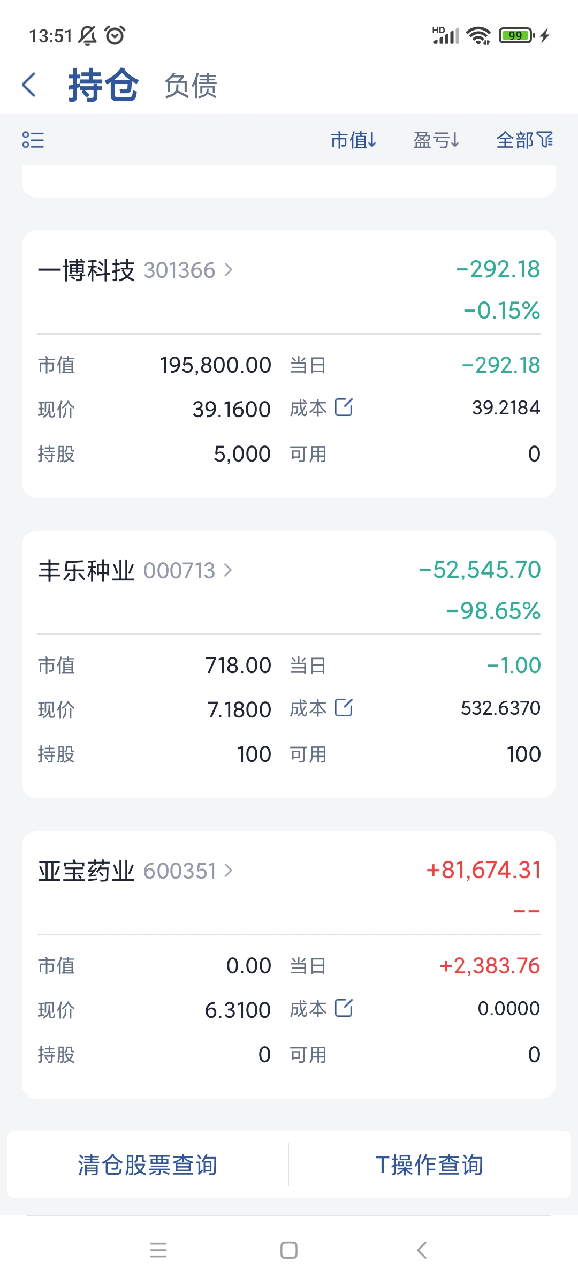This screenshot has height=1285, width=578.
Task: Expand 丰乐种业 000713 stock details
Action: pyautogui.click(x=135, y=571)
